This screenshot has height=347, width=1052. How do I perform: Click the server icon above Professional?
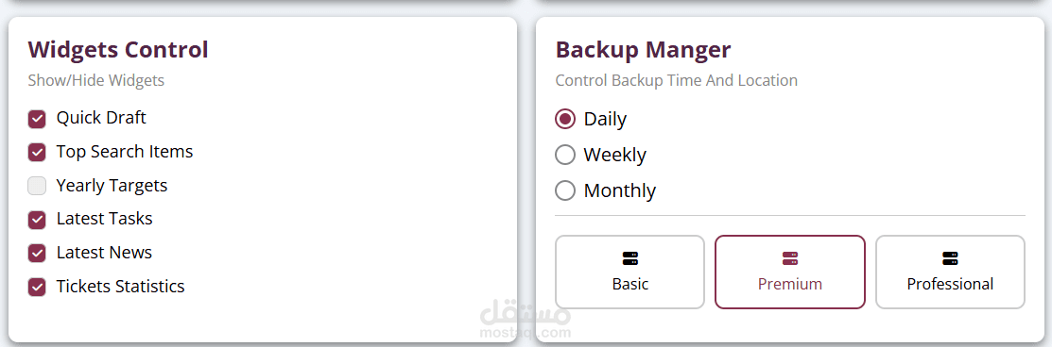tap(950, 258)
